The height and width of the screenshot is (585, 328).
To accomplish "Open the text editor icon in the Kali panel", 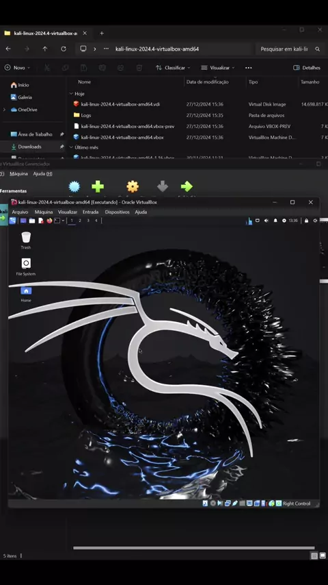I will (x=41, y=221).
